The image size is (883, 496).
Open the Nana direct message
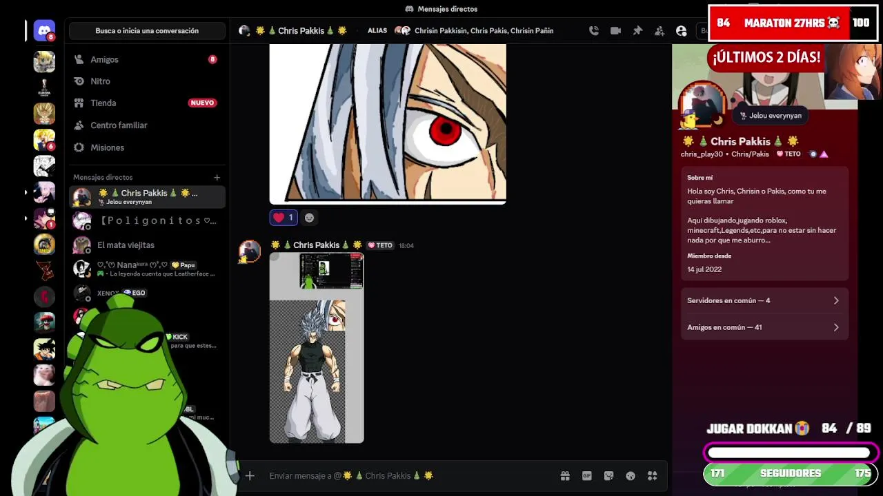pos(147,269)
